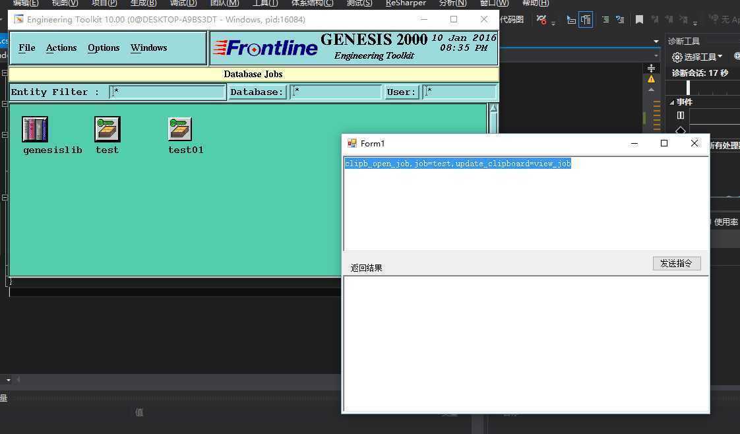Click the second greyed-out bookmark navigation icon
The height and width of the screenshot is (434, 740).
point(669,20)
